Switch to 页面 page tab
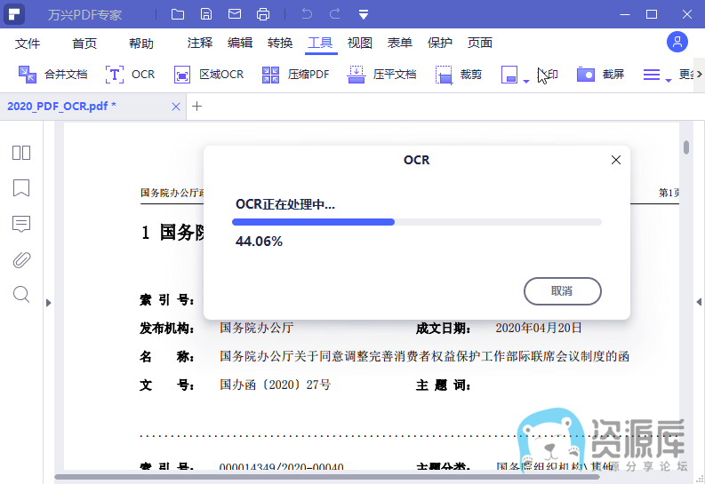 480,44
